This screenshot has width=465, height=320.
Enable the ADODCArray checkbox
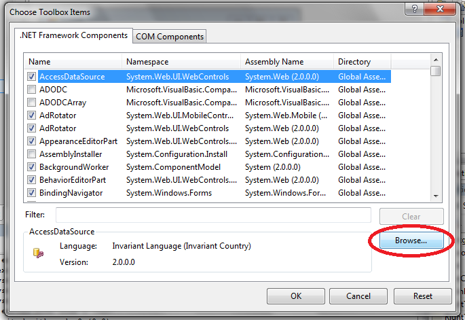[x=31, y=103]
